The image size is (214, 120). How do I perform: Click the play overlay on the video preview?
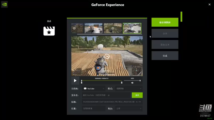[107, 56]
